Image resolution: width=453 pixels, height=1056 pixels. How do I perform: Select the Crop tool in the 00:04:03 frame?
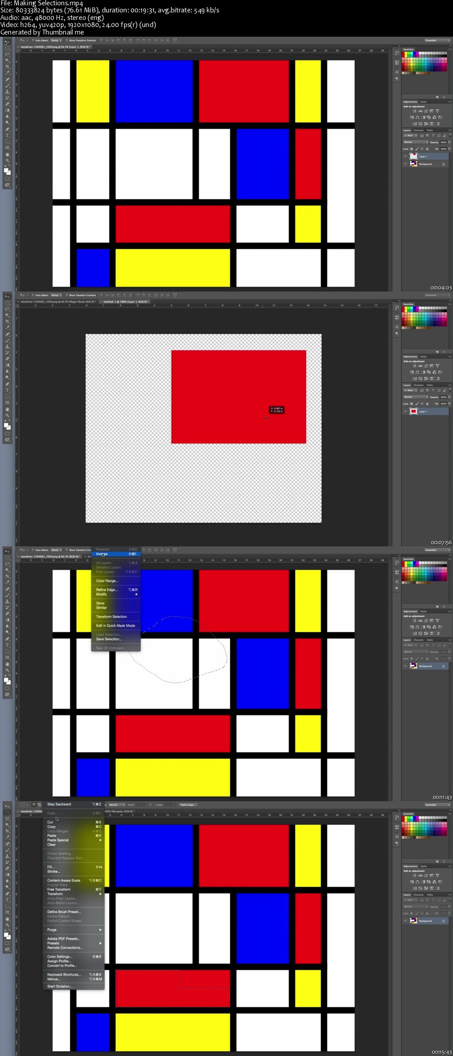tap(7, 66)
